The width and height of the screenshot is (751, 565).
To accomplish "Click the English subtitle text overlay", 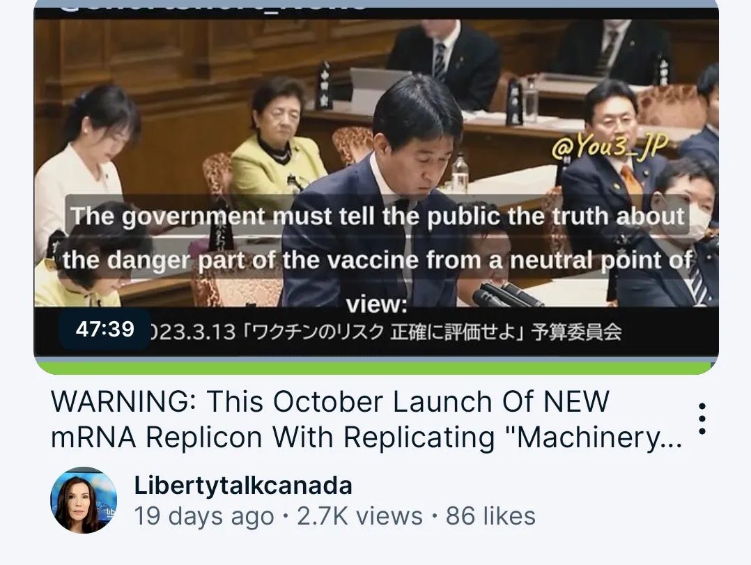I will tap(377, 260).
